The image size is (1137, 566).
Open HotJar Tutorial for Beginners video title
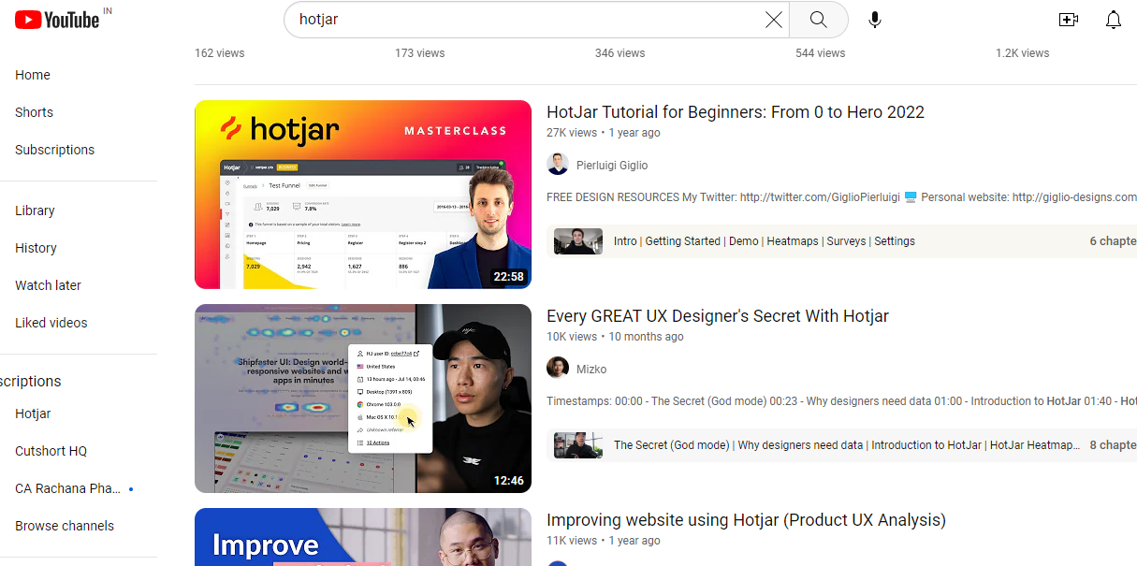pyautogui.click(x=736, y=112)
